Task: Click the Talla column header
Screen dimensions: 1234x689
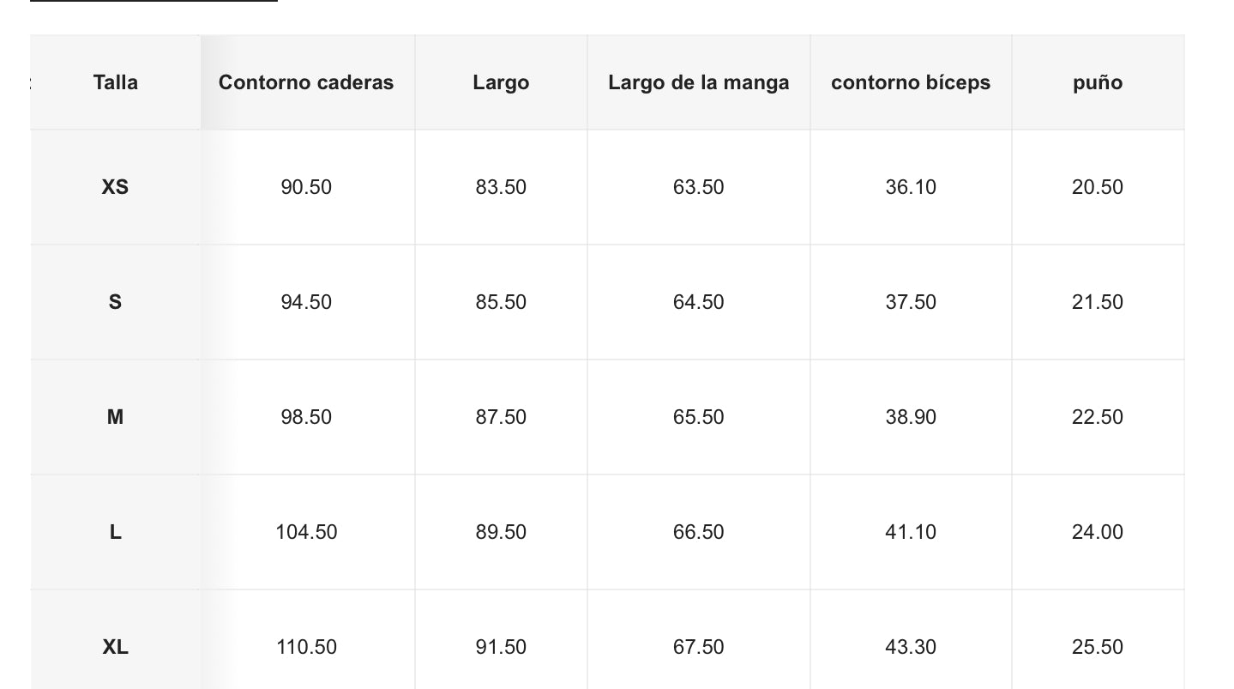Action: pyautogui.click(x=115, y=82)
